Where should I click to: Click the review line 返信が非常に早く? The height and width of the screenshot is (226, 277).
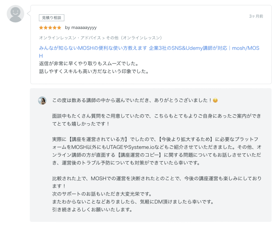[89, 64]
